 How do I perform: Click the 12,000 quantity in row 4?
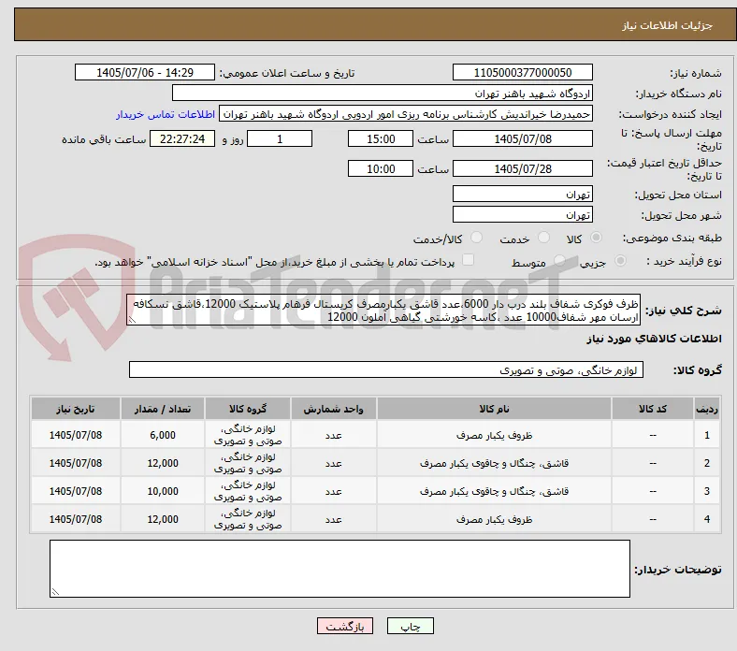[x=163, y=519]
